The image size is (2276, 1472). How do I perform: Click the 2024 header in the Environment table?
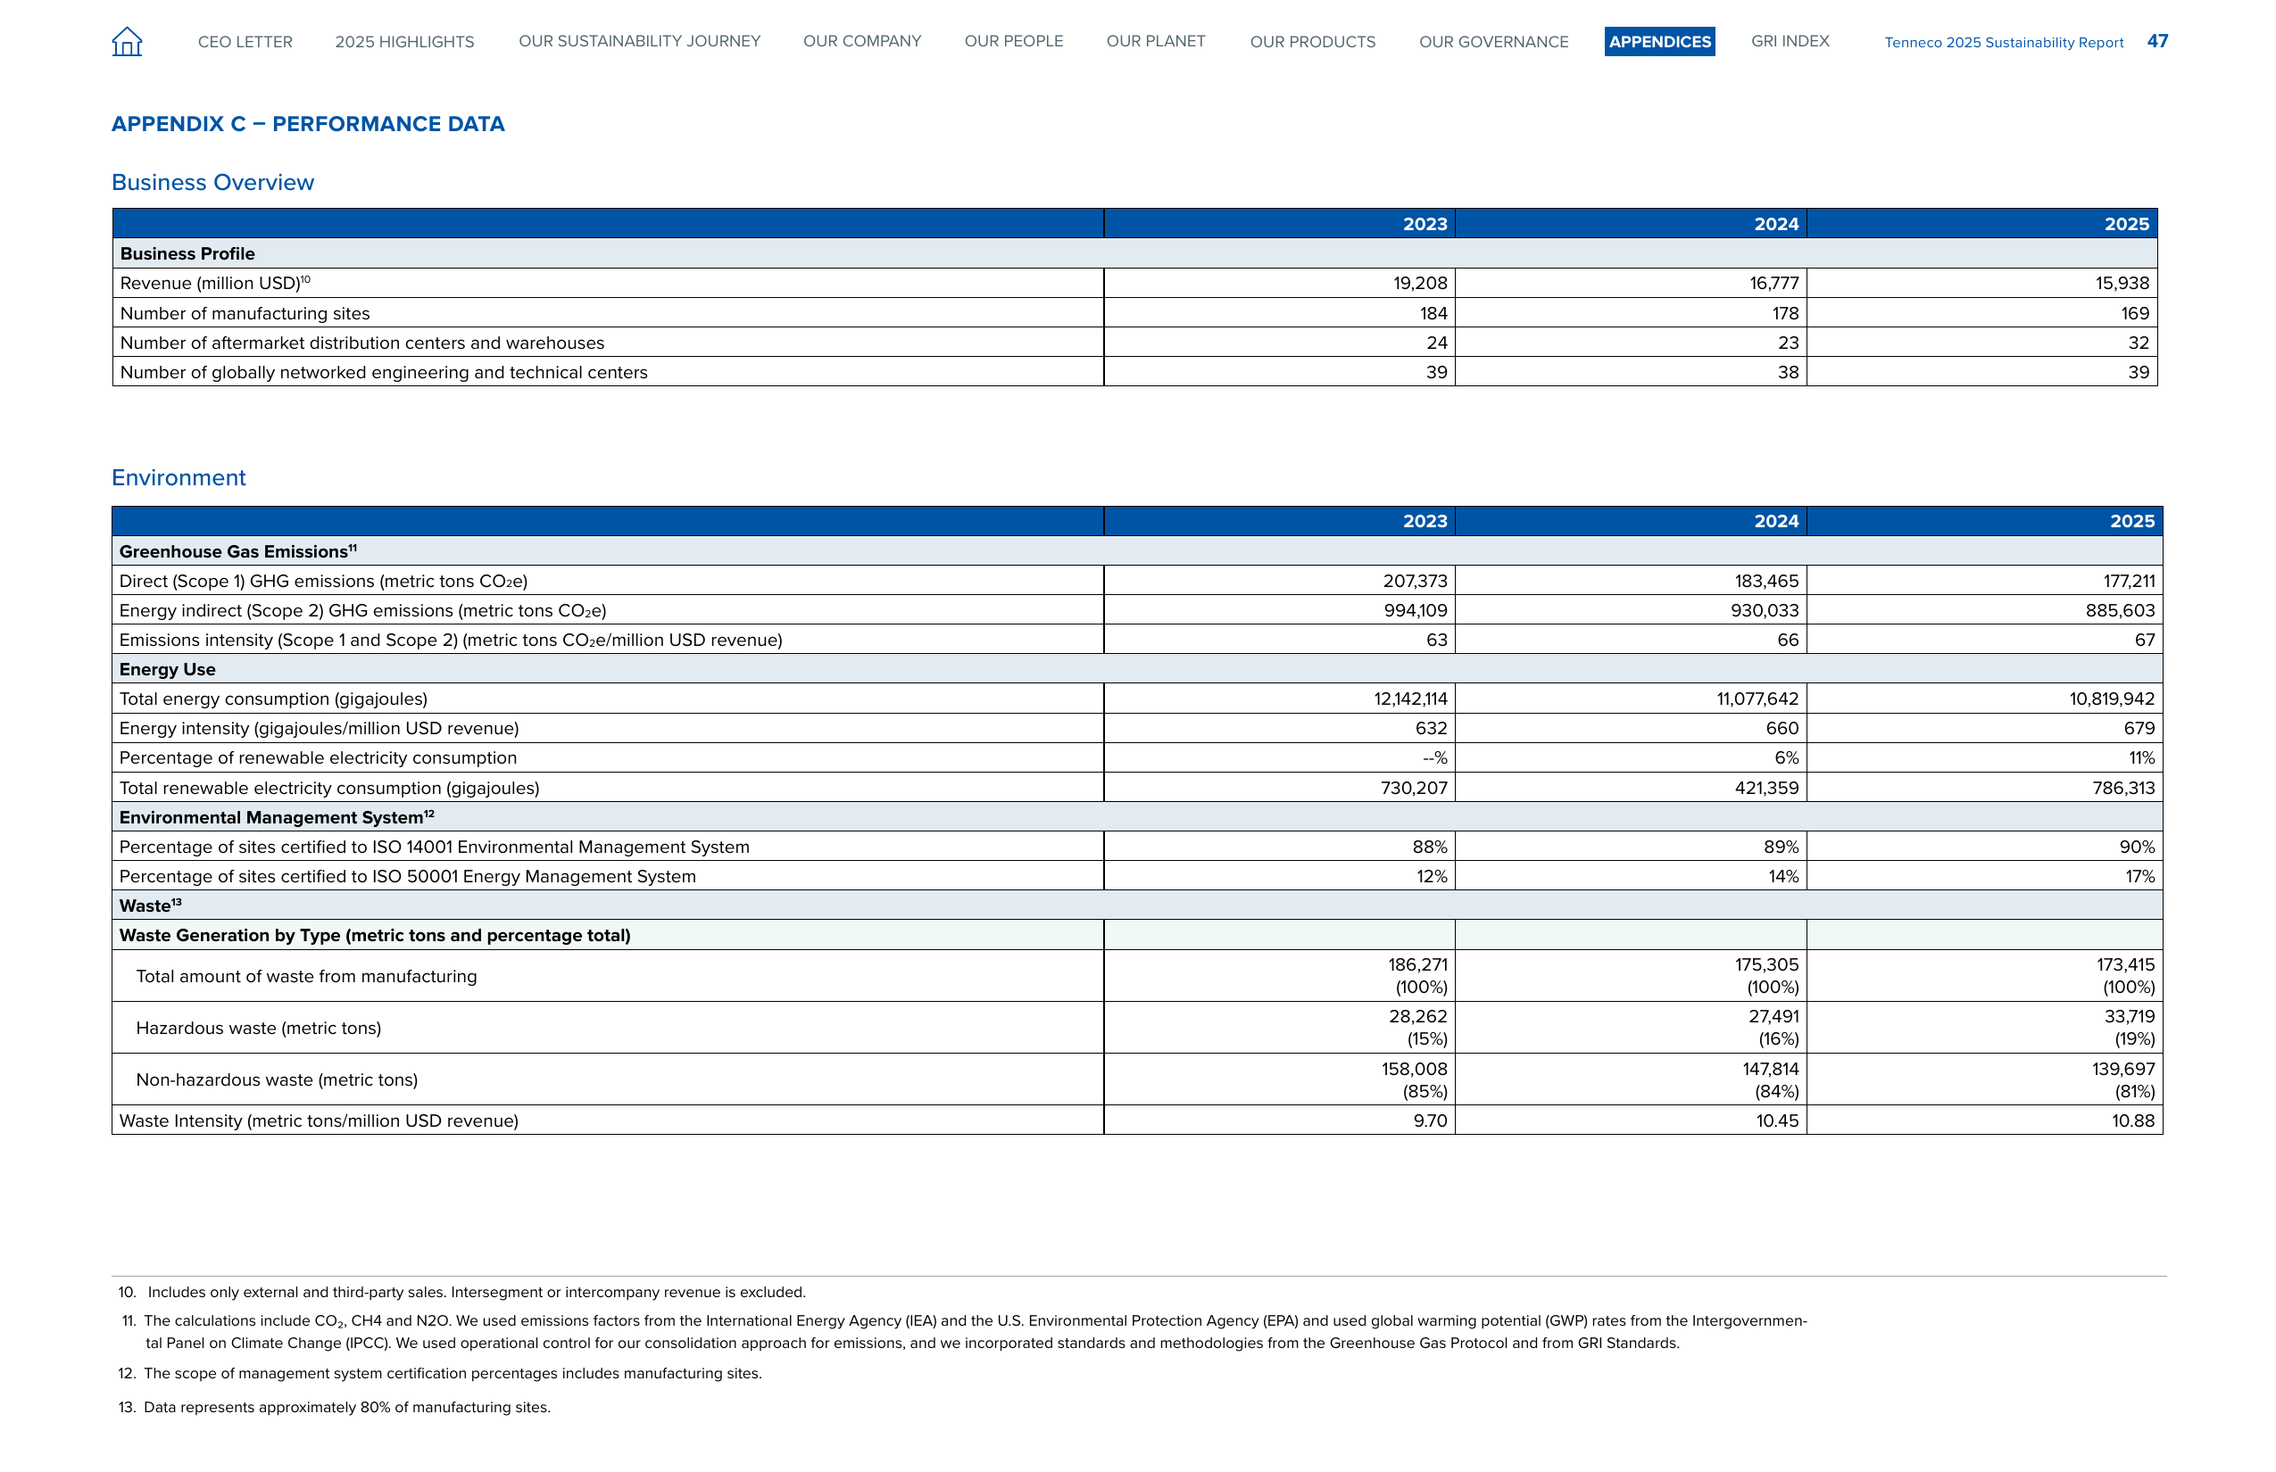click(x=1776, y=521)
